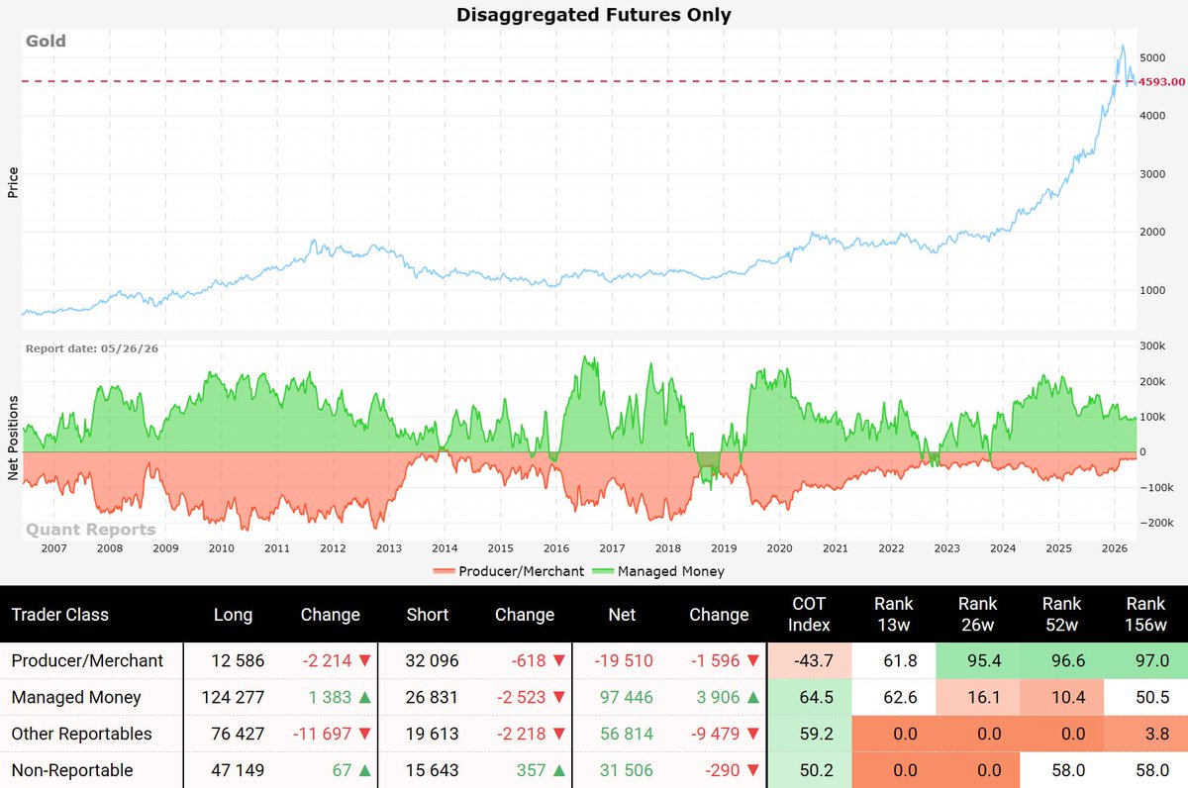Select the Non-Reportable row label
This screenshot has width=1188, height=788.
[x=71, y=771]
